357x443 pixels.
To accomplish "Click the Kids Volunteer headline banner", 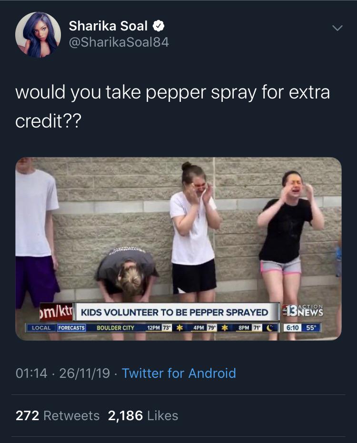I will click(x=174, y=312).
